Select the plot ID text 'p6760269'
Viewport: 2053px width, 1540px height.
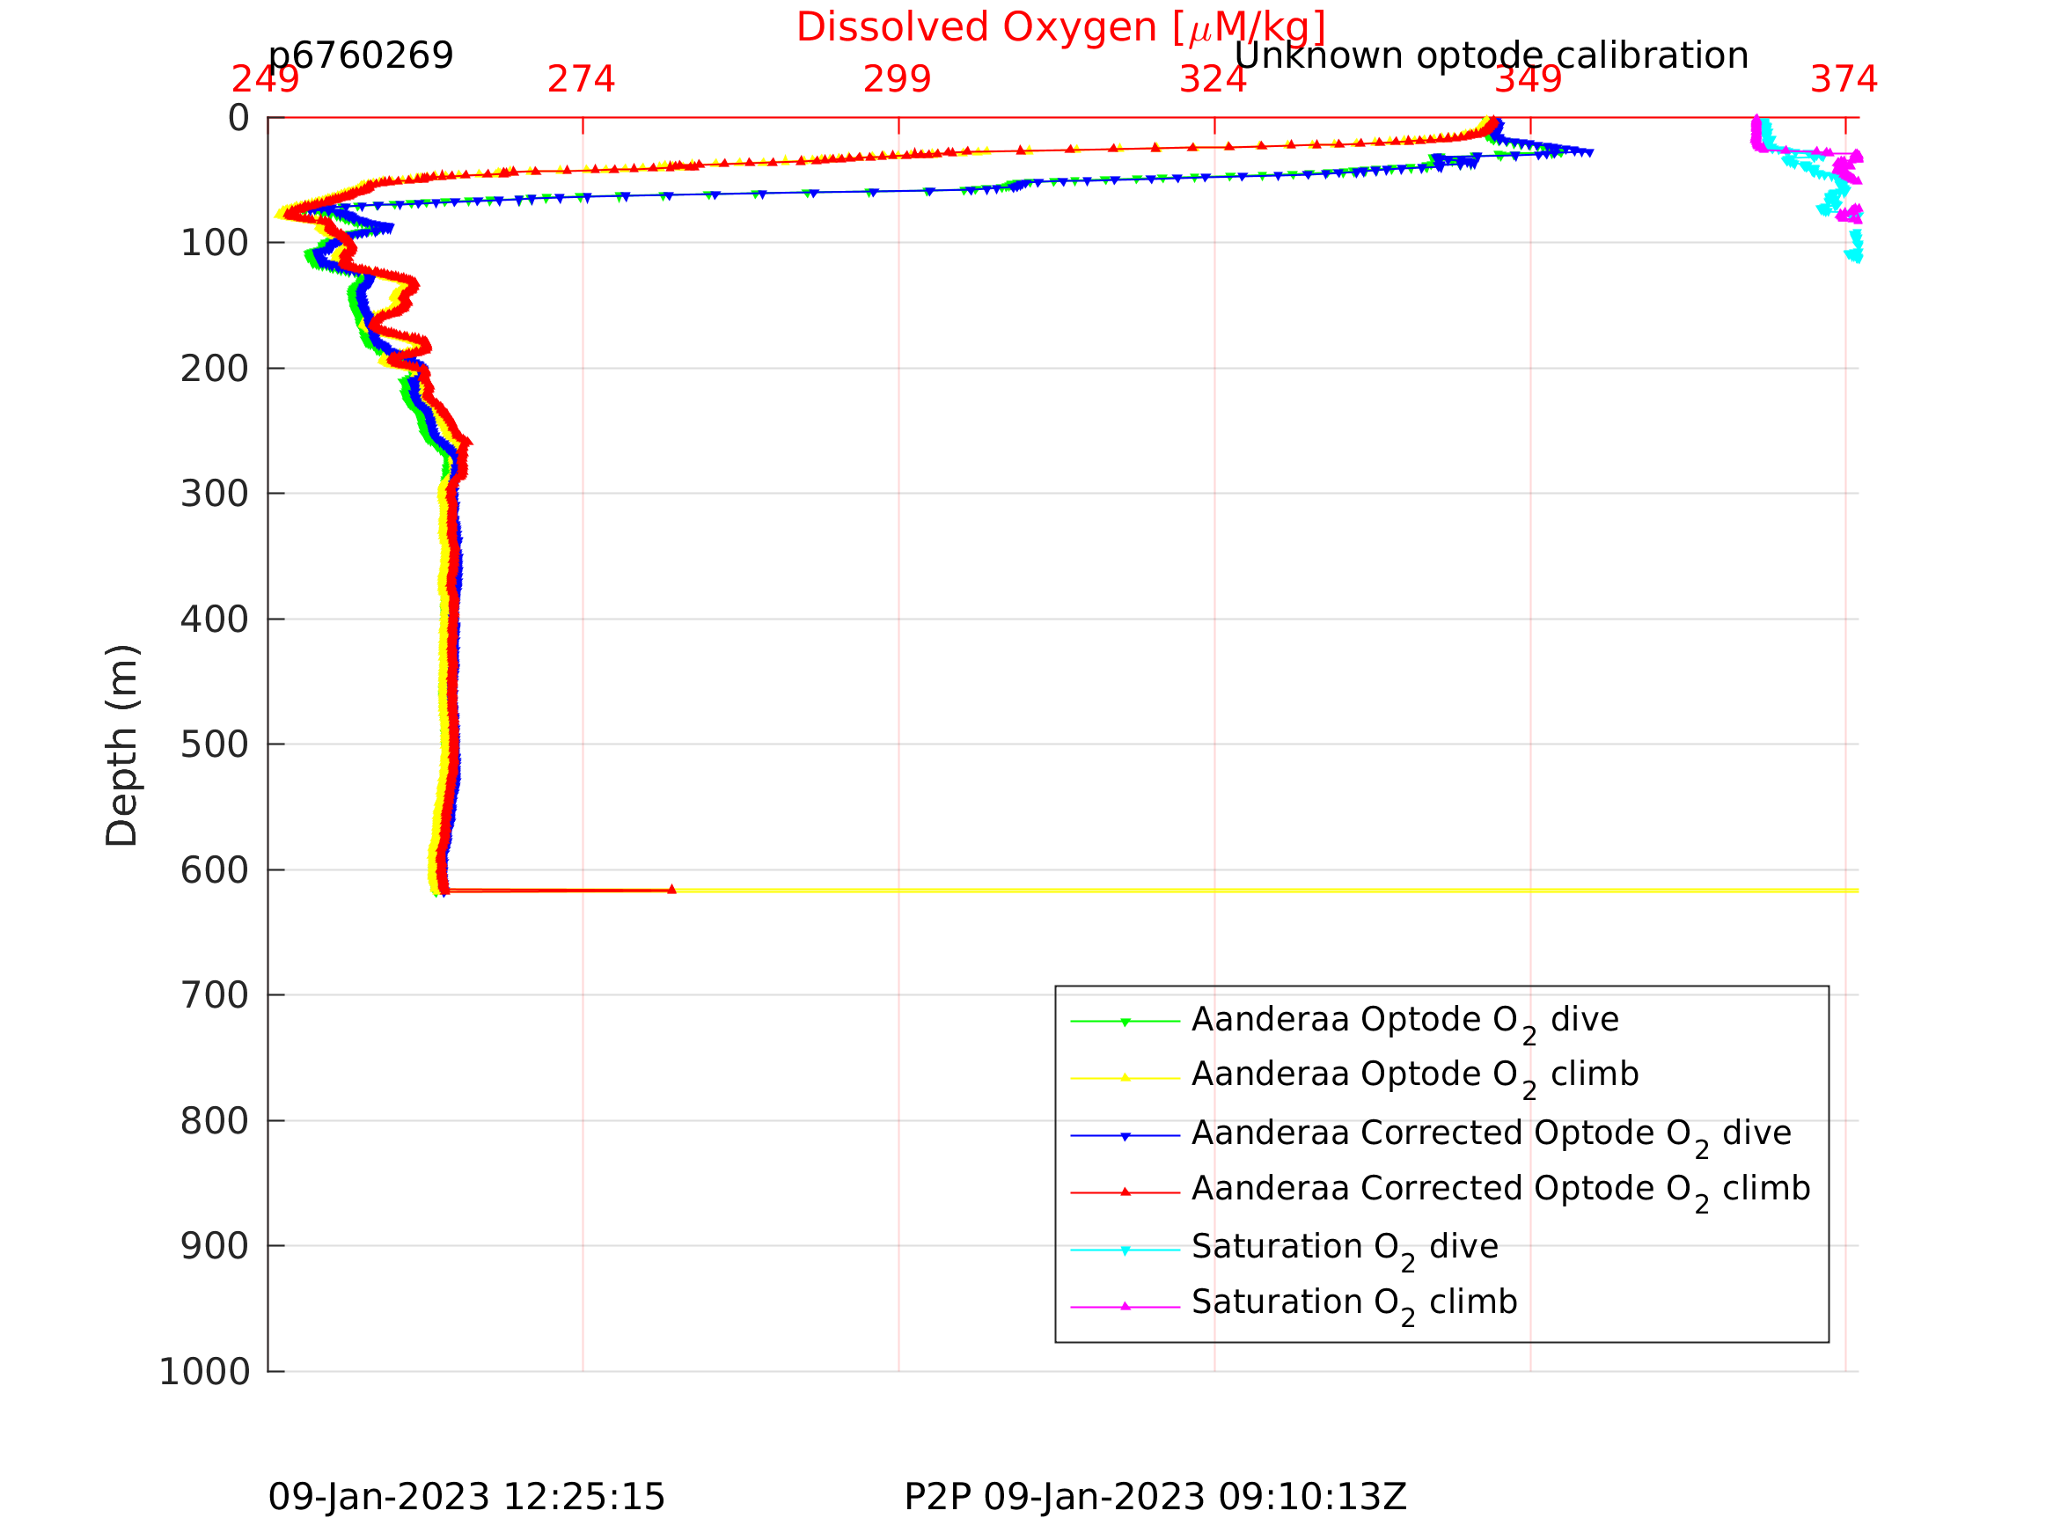361,55
